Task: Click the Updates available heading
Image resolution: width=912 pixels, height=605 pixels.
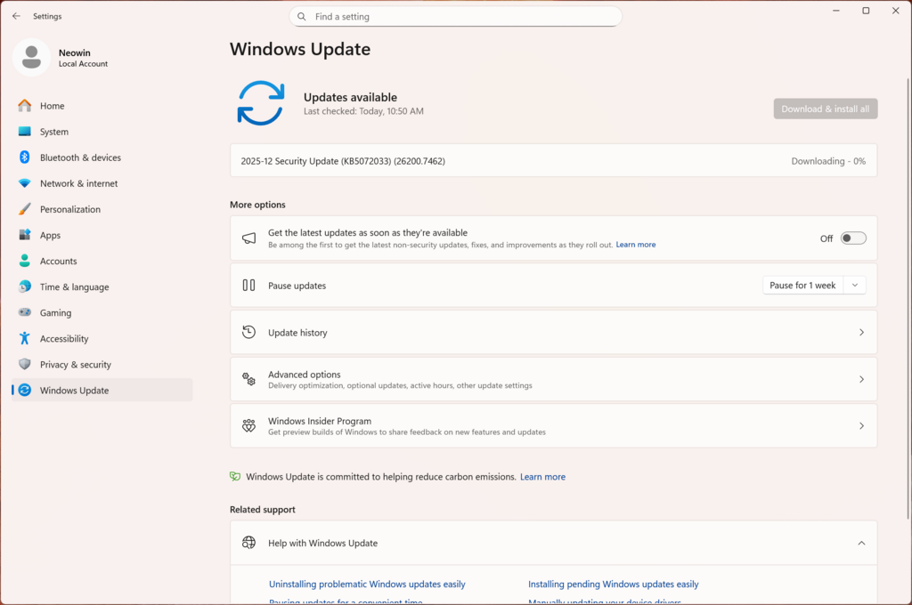Action: coord(350,97)
